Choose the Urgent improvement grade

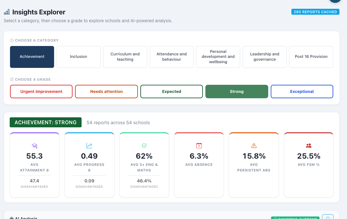(41, 91)
